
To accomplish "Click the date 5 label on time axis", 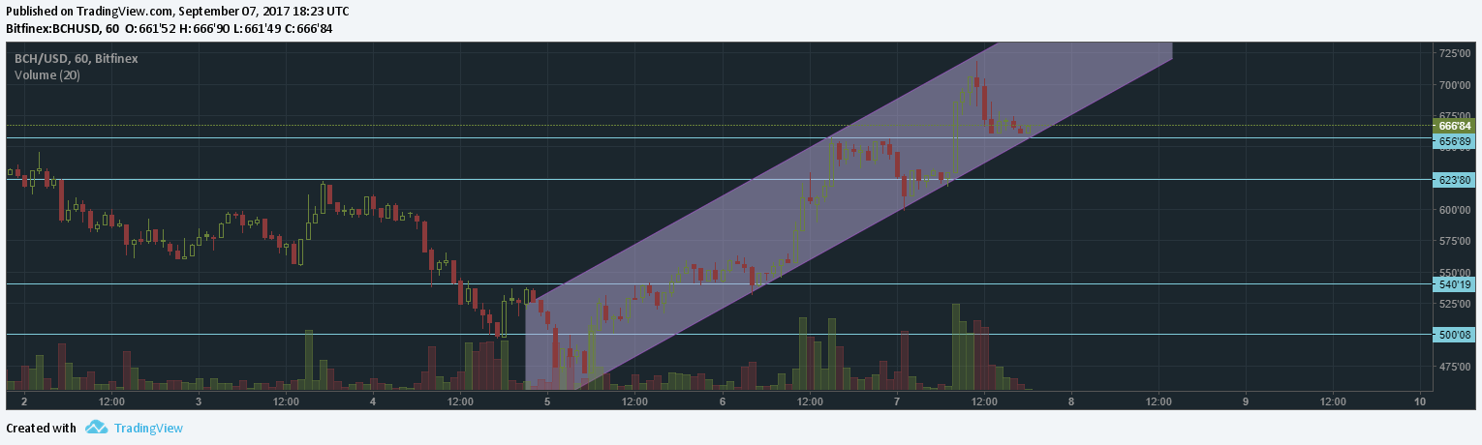I will tap(547, 400).
